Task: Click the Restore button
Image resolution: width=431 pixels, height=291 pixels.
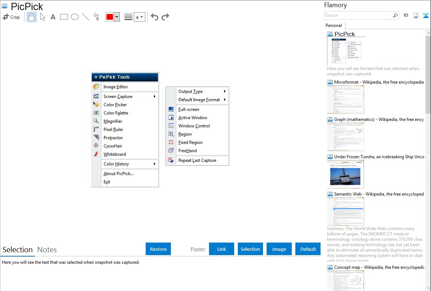Action: [158, 249]
